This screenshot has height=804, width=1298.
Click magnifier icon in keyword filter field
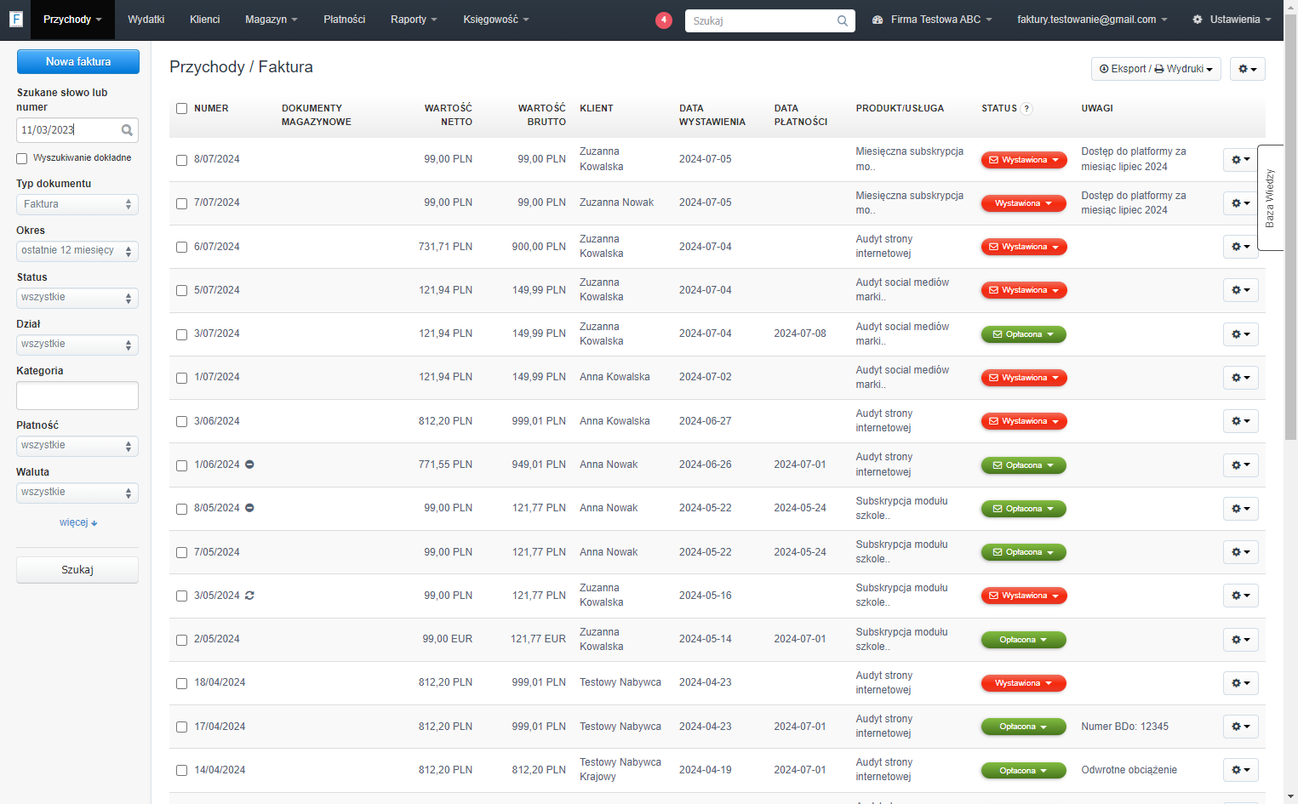click(127, 130)
